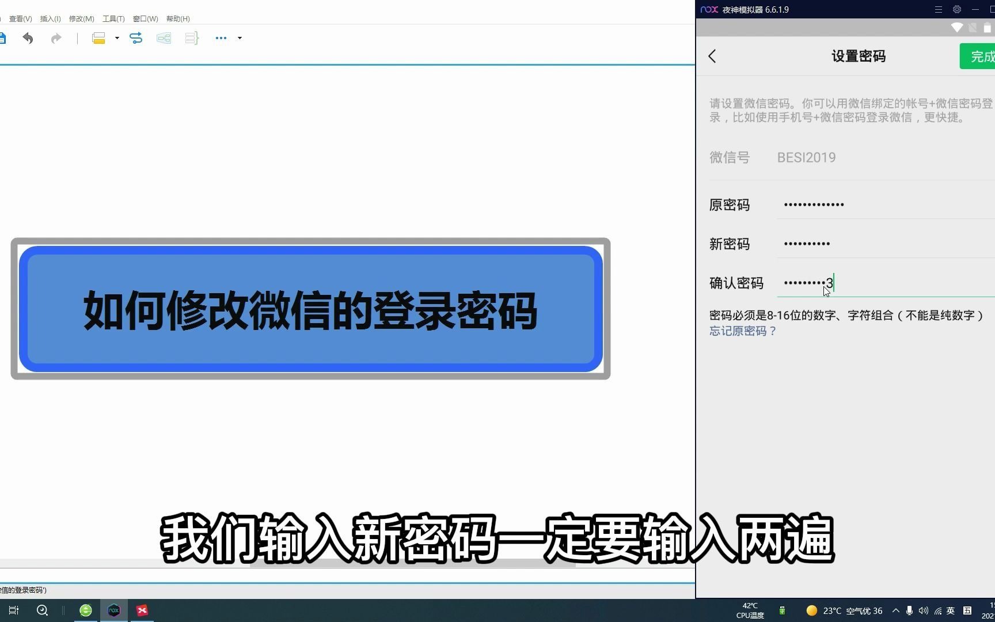Viewport: 995px width, 622px height.
Task: Open the 插入(I) menu
Action: [x=50, y=19]
